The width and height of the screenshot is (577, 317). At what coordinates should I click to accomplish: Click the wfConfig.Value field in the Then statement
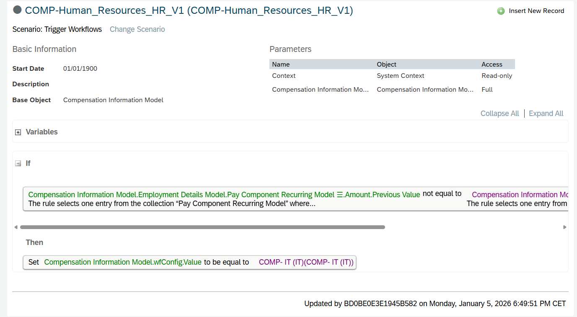click(x=123, y=262)
